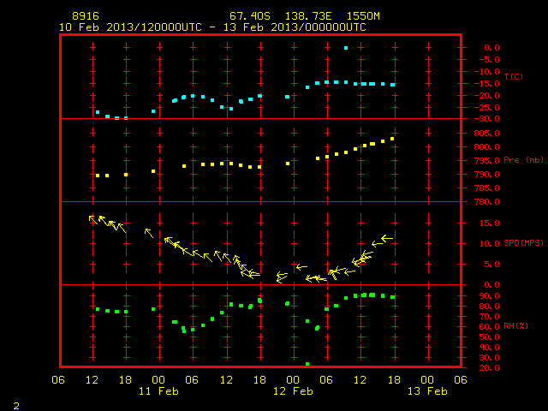Click the 138.73E longitude text
The height and width of the screenshot is (411, 548).
coord(308,16)
